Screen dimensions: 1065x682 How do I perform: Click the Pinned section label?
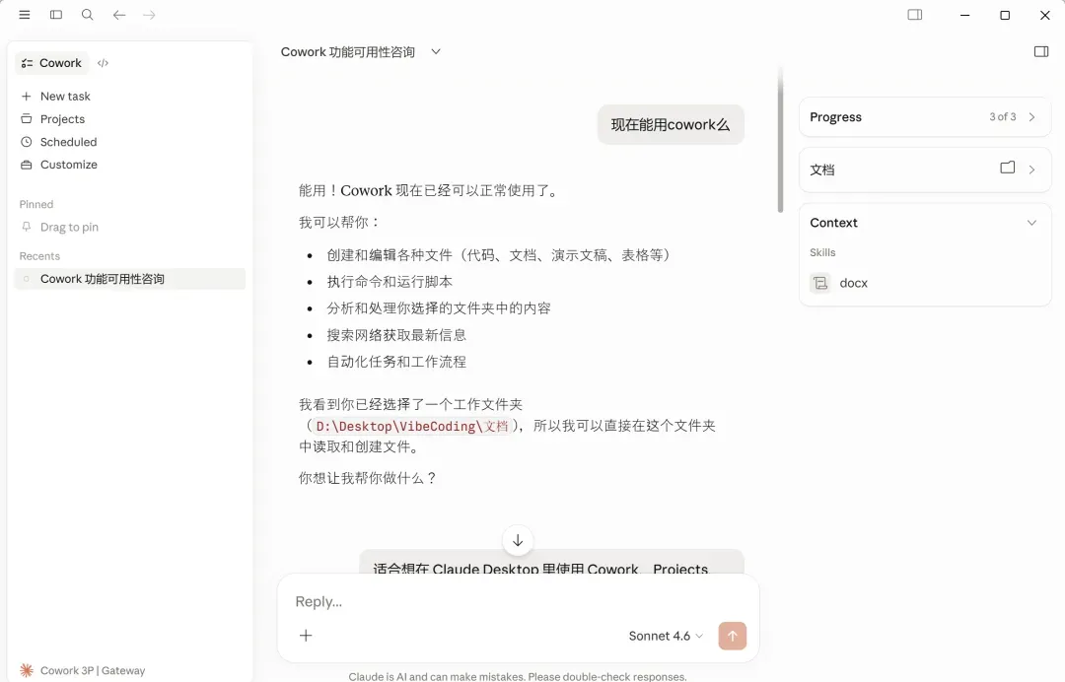pos(36,204)
